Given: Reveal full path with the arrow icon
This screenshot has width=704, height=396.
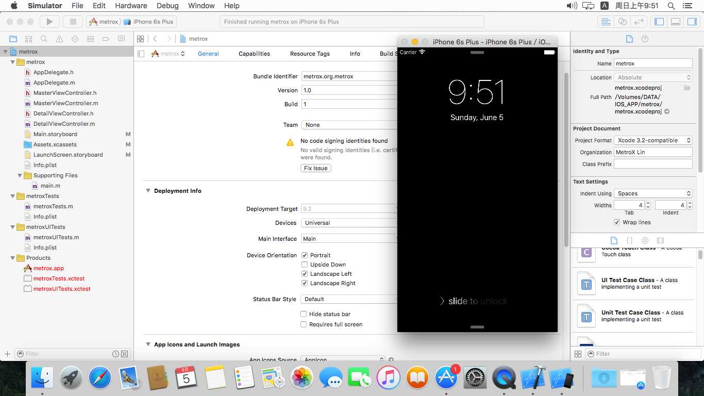Looking at the screenshot, I should (667, 111).
